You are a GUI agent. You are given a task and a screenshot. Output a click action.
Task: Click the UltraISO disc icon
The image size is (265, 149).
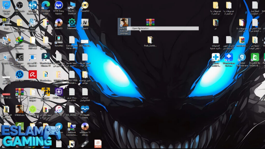tap(59, 23)
